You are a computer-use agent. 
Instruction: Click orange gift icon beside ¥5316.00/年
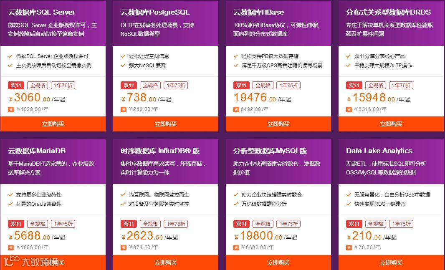(x=349, y=109)
